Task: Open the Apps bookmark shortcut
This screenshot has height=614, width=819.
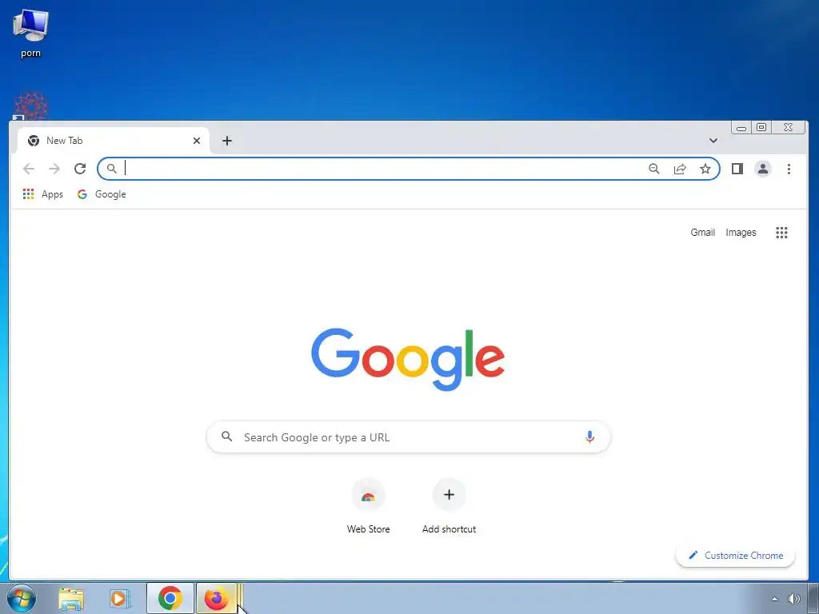Action: (x=43, y=194)
